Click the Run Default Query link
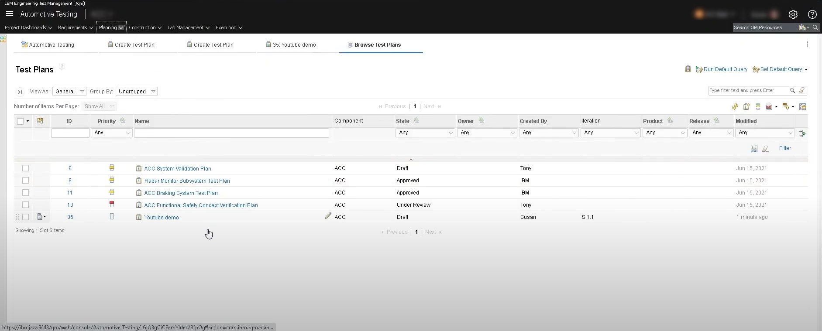Image resolution: width=822 pixels, height=331 pixels. pos(725,69)
